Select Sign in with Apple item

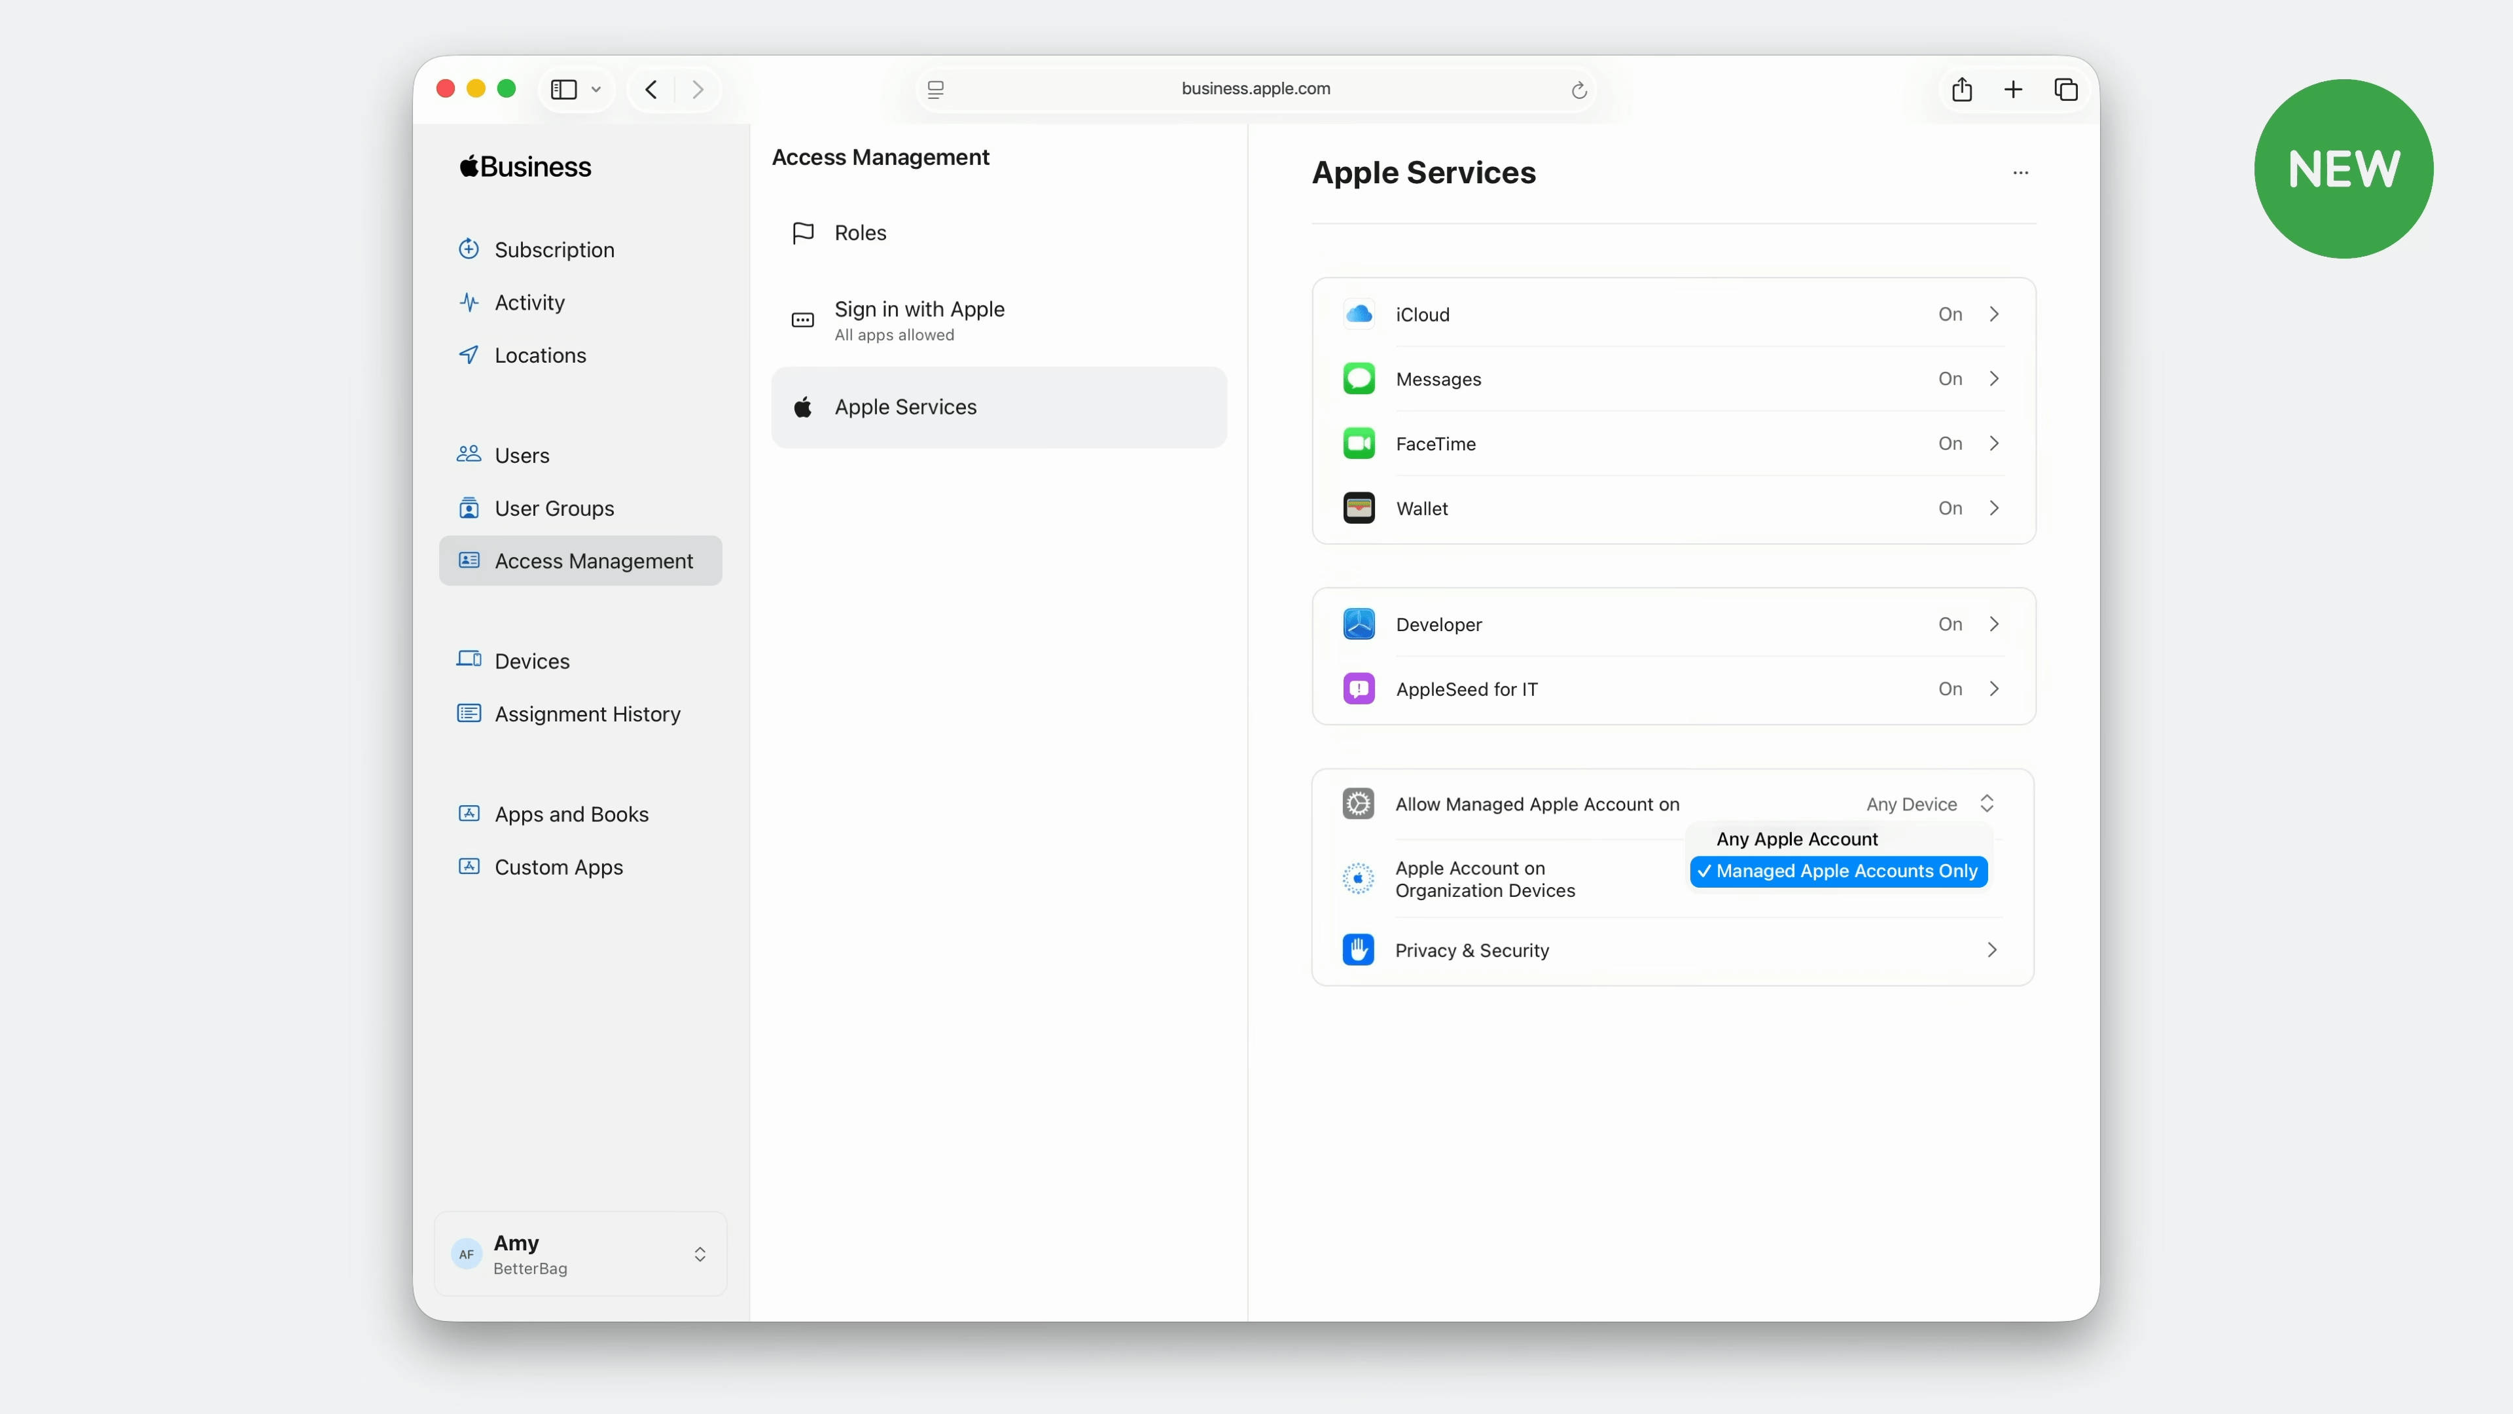999,320
